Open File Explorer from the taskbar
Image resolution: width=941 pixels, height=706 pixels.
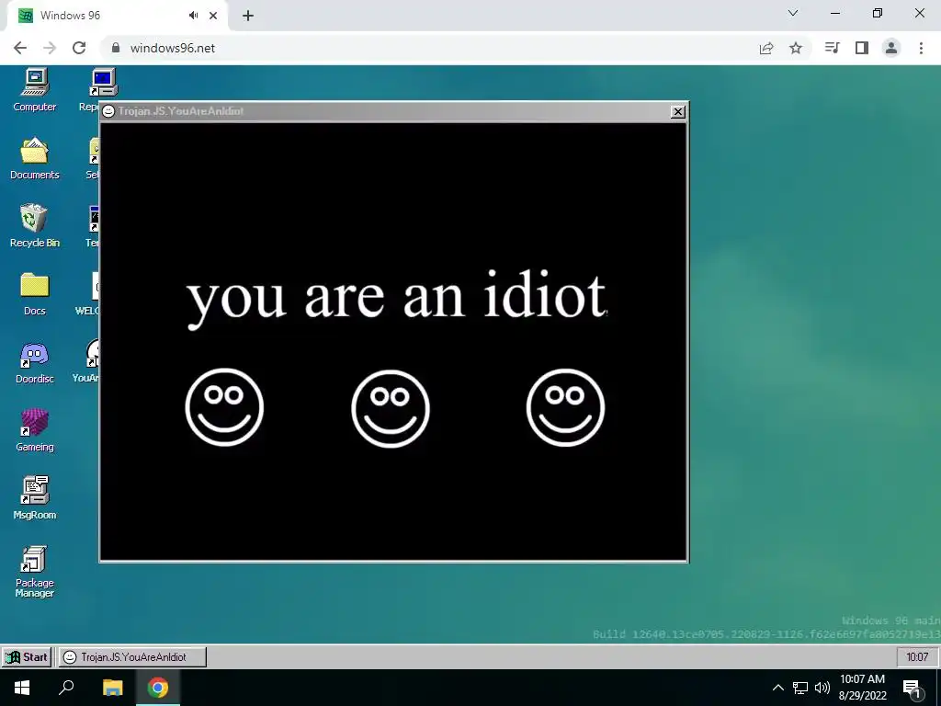[x=112, y=688]
